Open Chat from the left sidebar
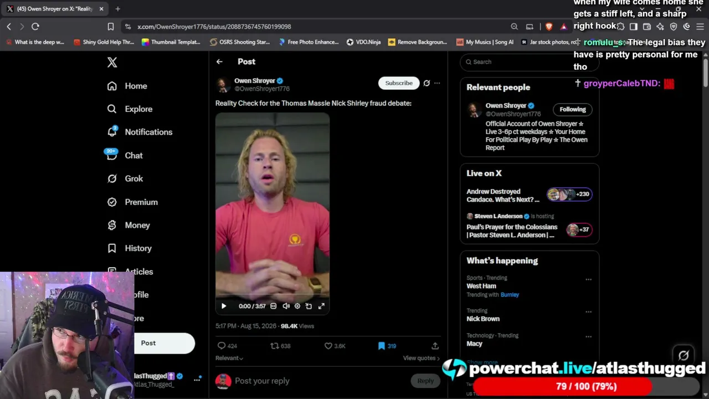Image resolution: width=709 pixels, height=399 pixels. (125, 156)
